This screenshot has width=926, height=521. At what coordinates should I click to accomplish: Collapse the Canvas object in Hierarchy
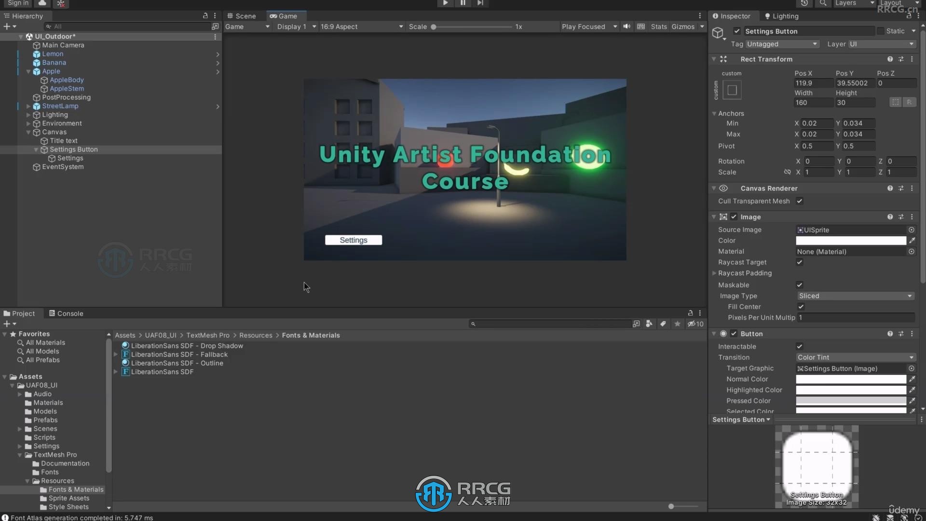(28, 132)
